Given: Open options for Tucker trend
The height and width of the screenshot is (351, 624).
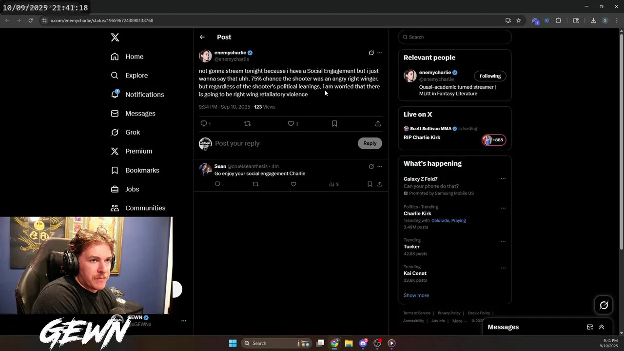Looking at the screenshot, I should (x=503, y=241).
